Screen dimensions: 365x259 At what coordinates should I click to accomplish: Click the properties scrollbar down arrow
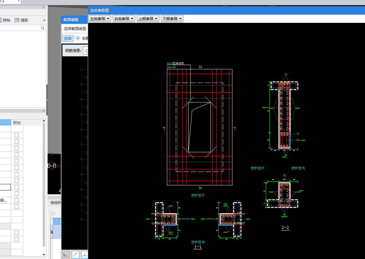(44, 255)
